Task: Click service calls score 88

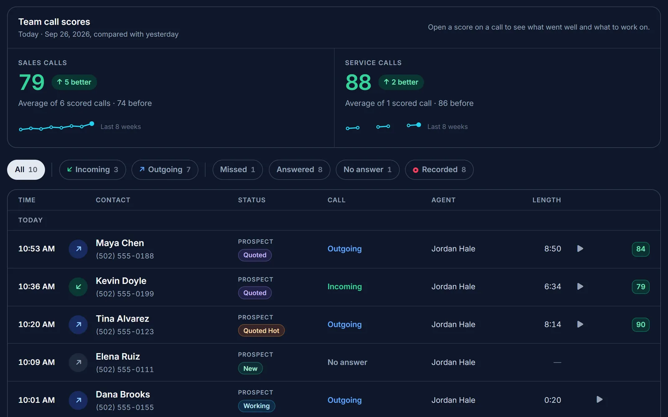Action: 358,82
